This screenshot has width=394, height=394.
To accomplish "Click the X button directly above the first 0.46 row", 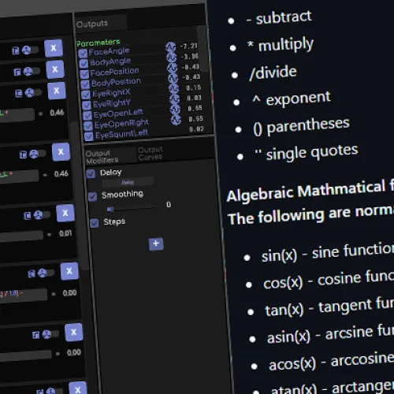I will pos(57,91).
